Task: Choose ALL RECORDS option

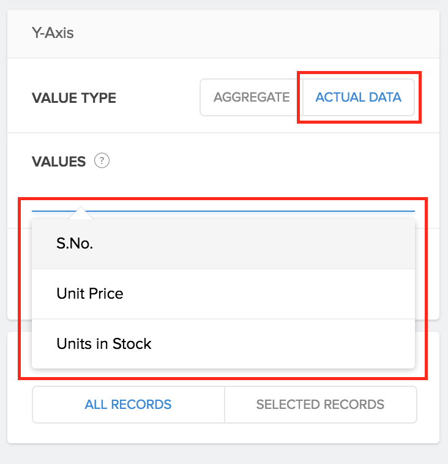Action: pyautogui.click(x=129, y=405)
